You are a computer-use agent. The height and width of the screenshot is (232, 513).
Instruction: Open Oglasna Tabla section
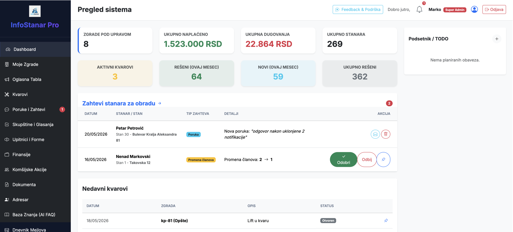coord(35,79)
